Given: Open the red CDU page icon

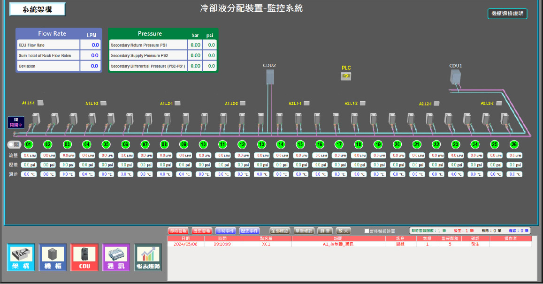Looking at the screenshot, I should [x=84, y=257].
